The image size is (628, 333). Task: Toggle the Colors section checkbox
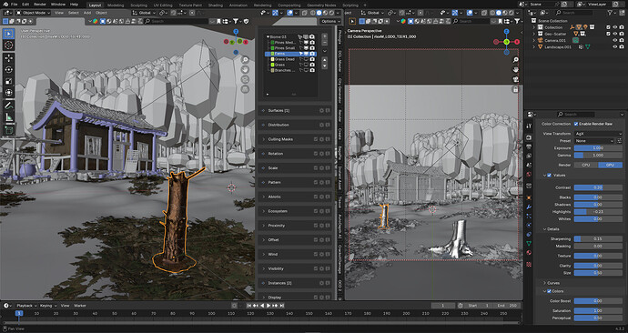(549, 291)
